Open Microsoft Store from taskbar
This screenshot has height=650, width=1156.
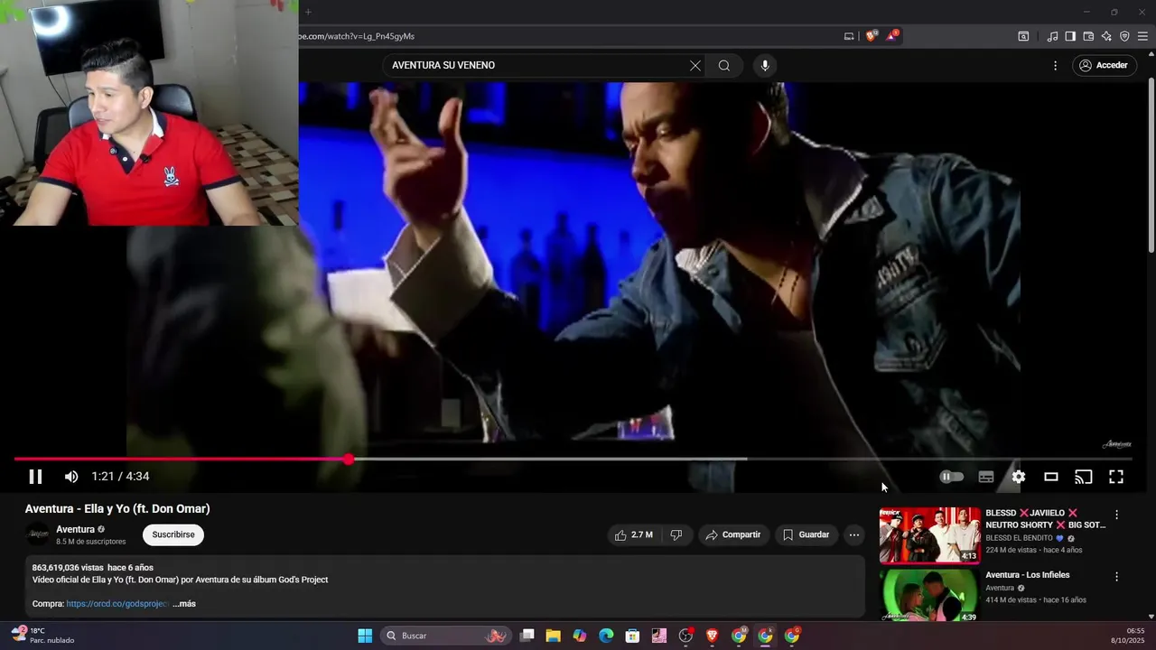[x=632, y=636]
